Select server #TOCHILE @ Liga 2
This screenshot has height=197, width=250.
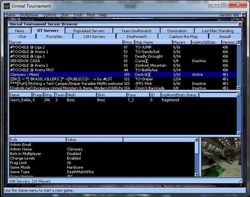(123, 47)
